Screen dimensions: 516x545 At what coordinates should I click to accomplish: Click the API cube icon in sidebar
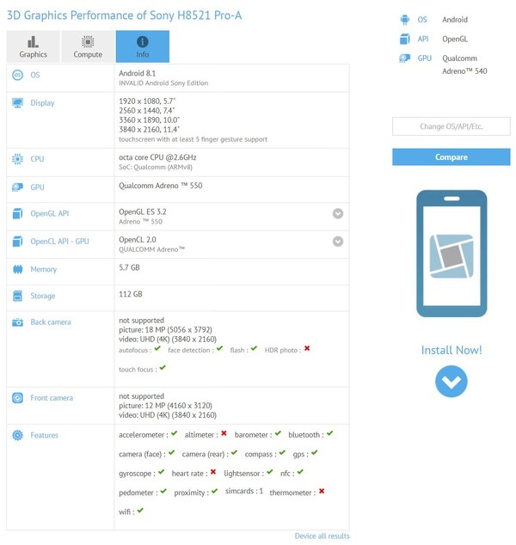click(x=405, y=39)
